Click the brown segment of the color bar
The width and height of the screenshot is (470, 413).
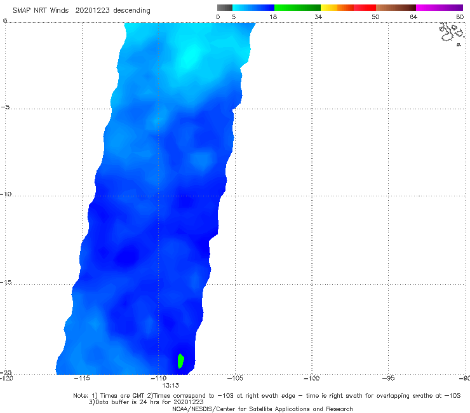[x=396, y=8]
